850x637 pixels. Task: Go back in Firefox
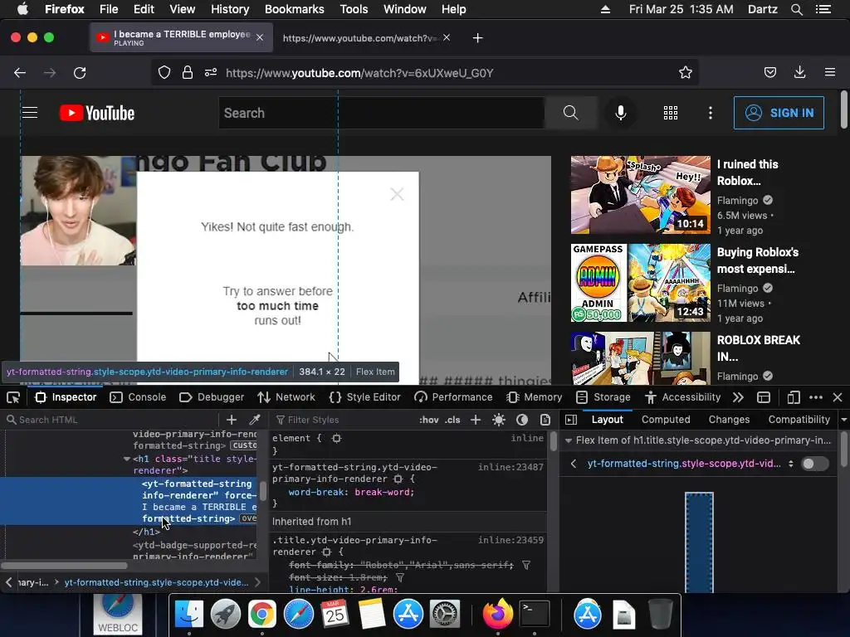coord(20,73)
